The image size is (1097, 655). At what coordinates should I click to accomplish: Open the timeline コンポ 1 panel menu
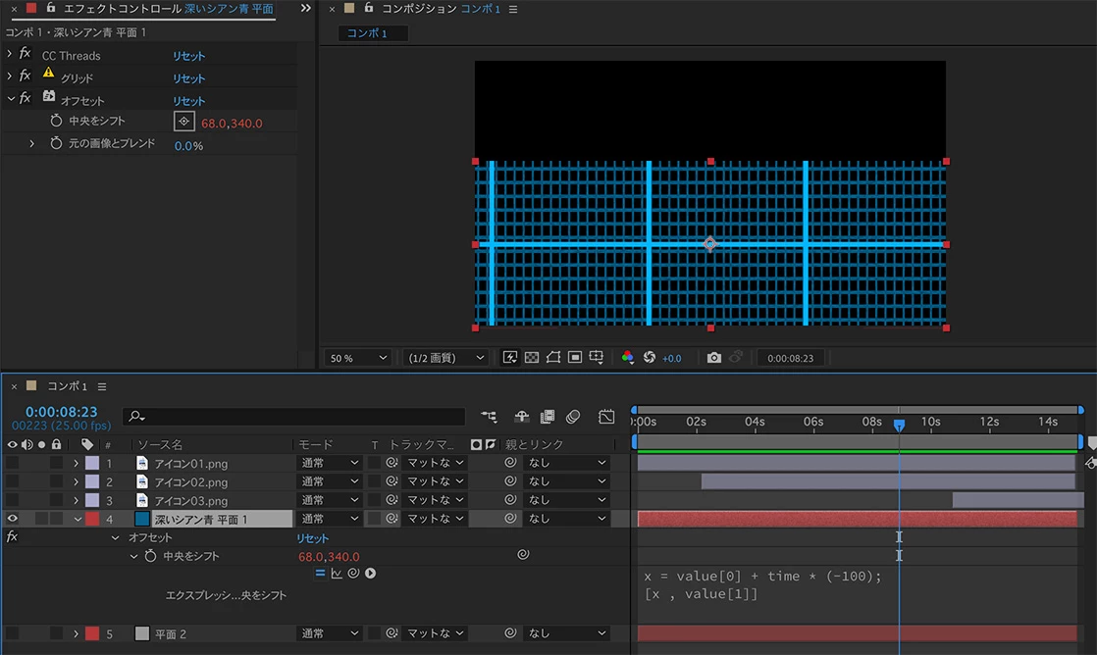[x=102, y=386]
